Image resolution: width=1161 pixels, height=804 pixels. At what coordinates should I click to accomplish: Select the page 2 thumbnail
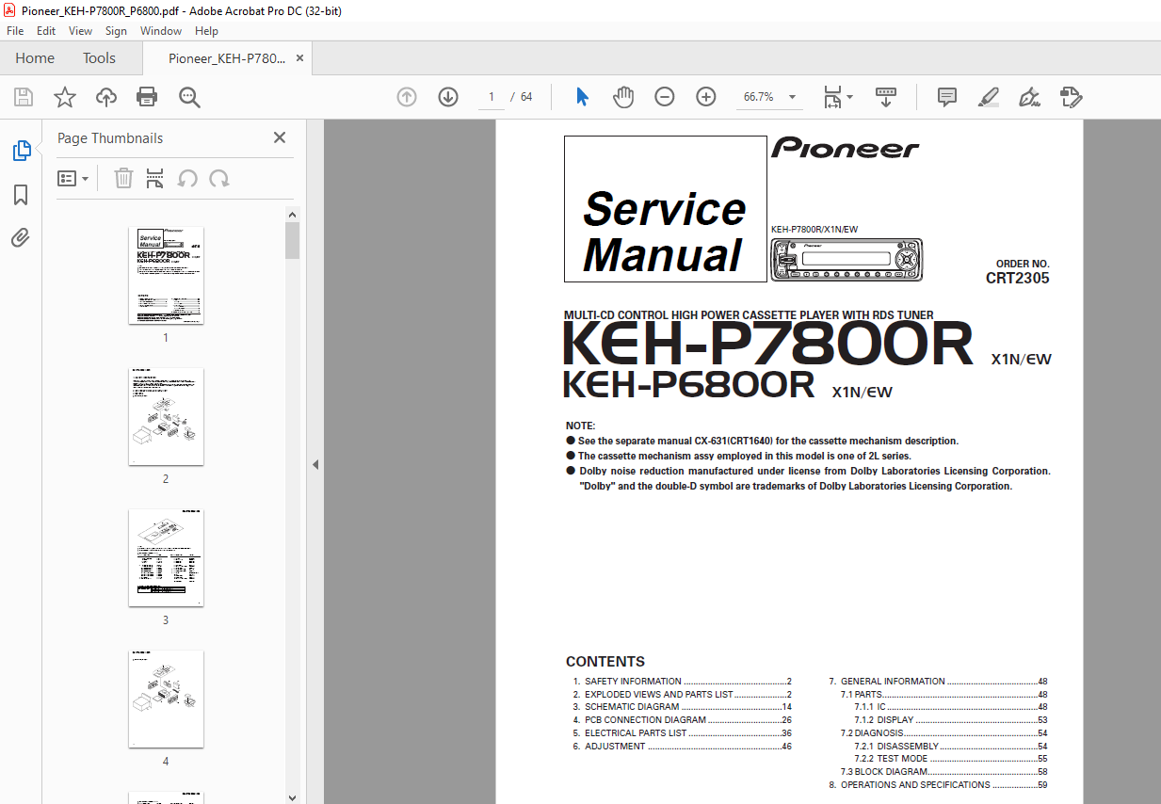coord(166,416)
